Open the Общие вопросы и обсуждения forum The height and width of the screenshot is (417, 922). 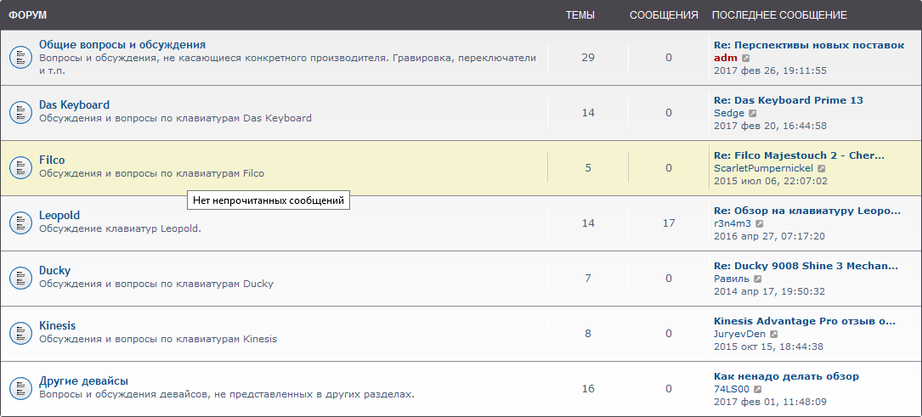pos(122,44)
